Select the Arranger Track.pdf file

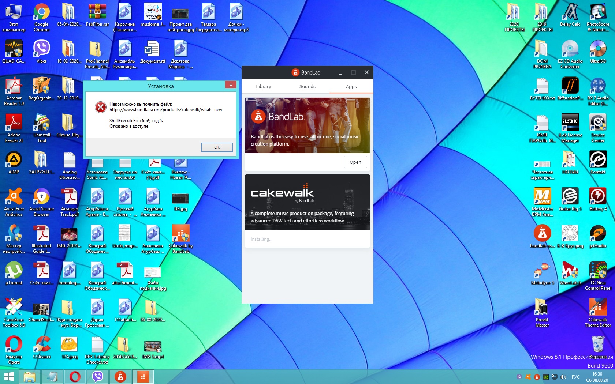[x=70, y=202]
